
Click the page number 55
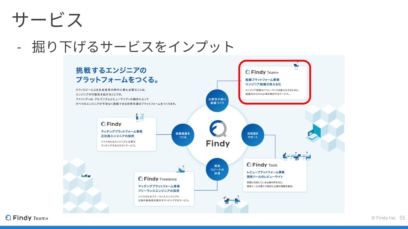pos(402,218)
